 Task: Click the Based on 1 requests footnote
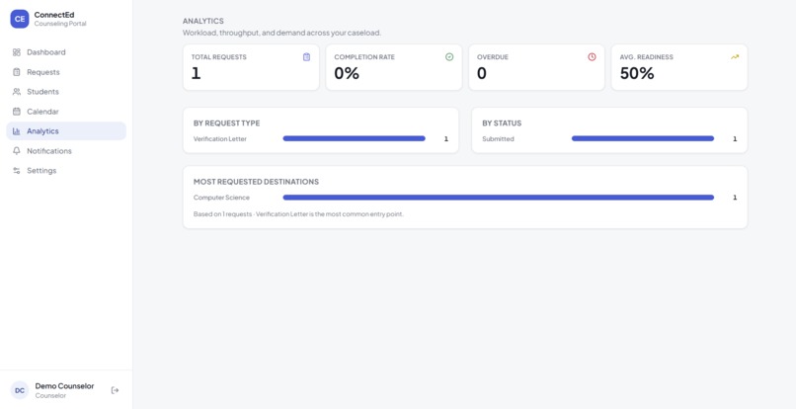pos(298,214)
